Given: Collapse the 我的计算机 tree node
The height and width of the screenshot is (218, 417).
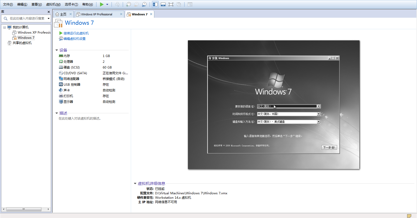Looking at the screenshot, I should (4, 27).
